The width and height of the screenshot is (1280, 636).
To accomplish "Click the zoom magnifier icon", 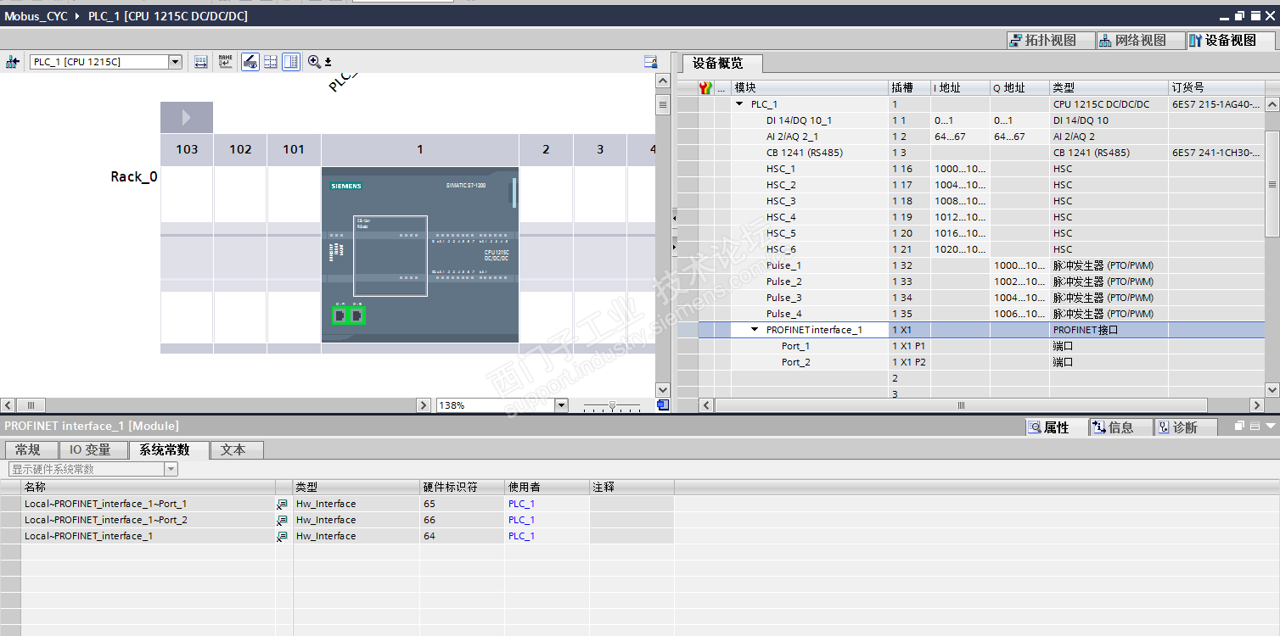I will 314,62.
